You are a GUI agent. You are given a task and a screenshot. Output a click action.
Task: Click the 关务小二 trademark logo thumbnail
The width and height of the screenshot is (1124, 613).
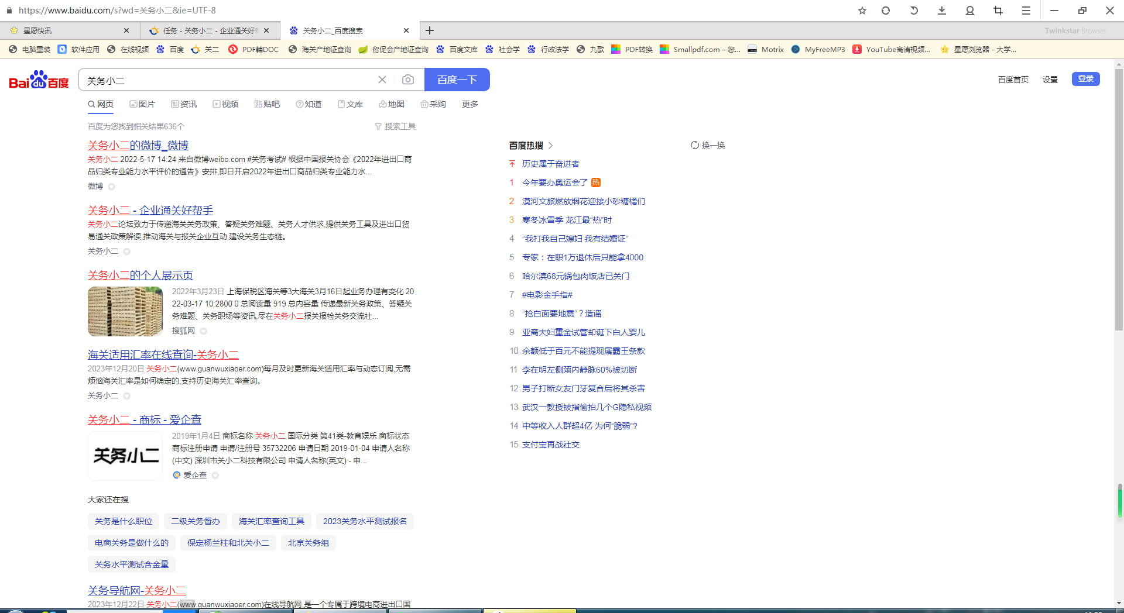coord(125,456)
